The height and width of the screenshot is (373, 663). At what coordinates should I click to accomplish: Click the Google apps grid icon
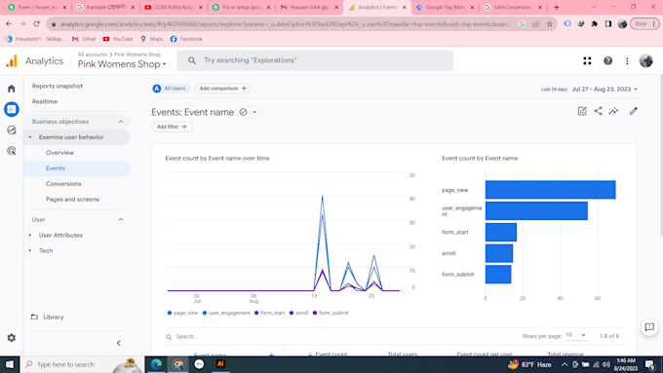[587, 61]
